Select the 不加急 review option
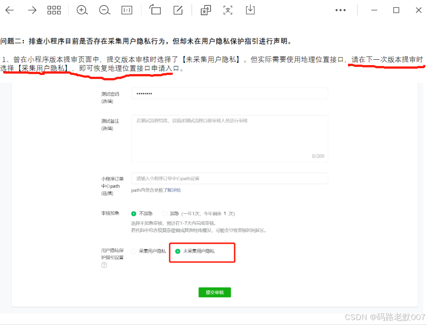 coord(134,213)
